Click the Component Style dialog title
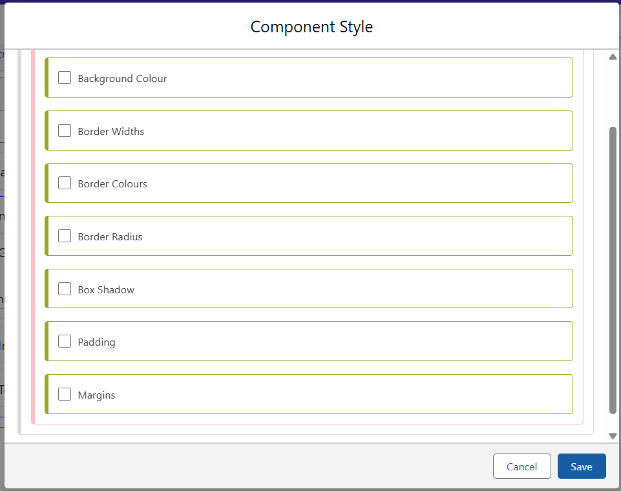The height and width of the screenshot is (491, 621). pyautogui.click(x=311, y=27)
